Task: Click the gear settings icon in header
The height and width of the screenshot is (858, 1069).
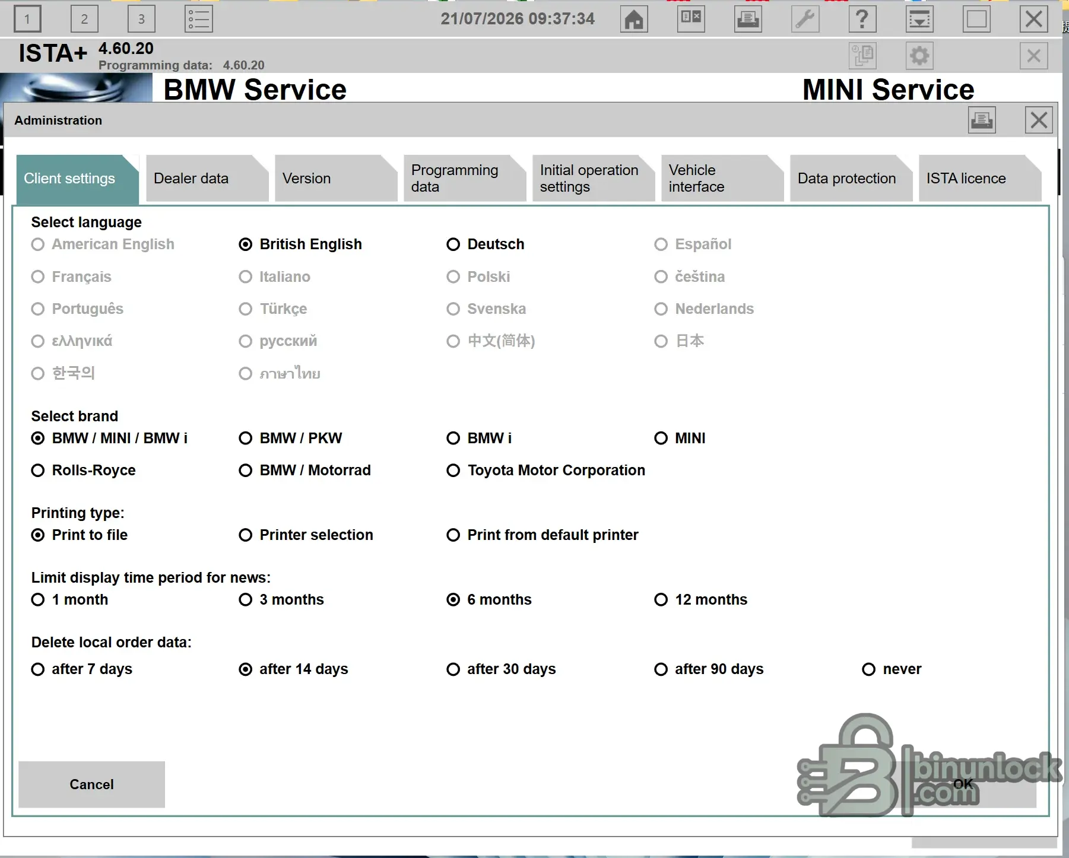Action: coord(919,56)
